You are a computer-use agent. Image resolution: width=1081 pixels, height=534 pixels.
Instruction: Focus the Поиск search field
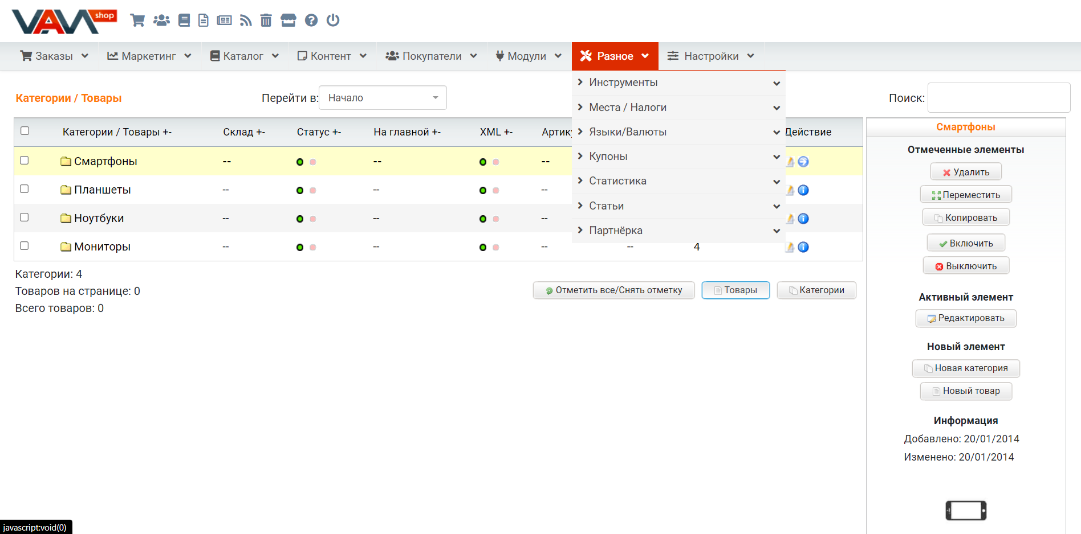999,98
